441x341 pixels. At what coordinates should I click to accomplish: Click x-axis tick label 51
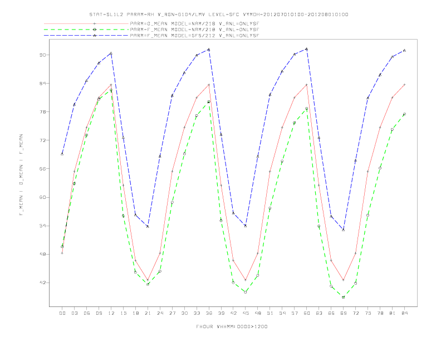point(270,313)
